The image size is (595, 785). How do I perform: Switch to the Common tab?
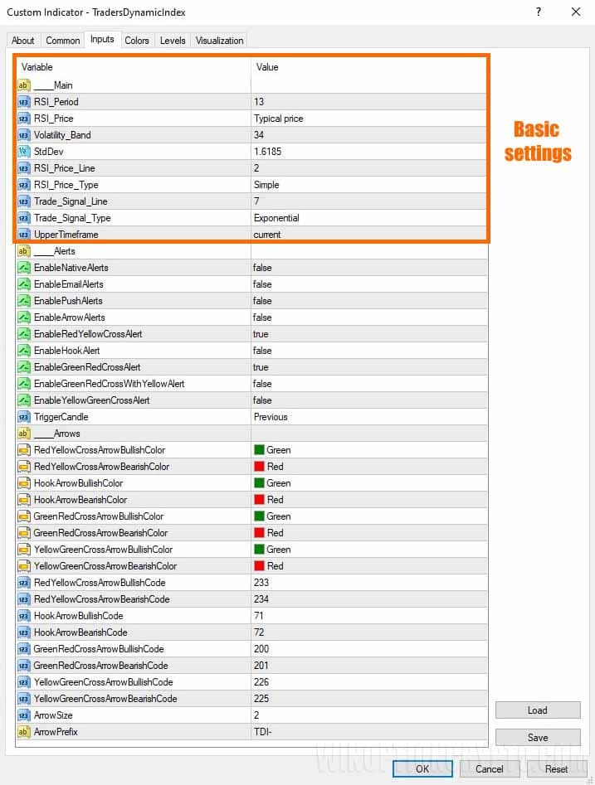63,41
